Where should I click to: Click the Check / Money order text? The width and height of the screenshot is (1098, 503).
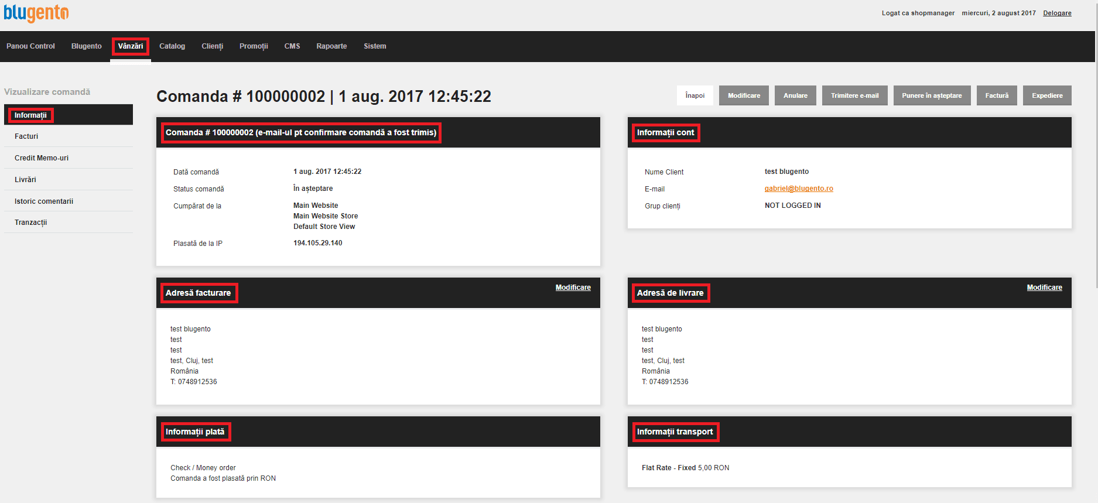coord(203,468)
